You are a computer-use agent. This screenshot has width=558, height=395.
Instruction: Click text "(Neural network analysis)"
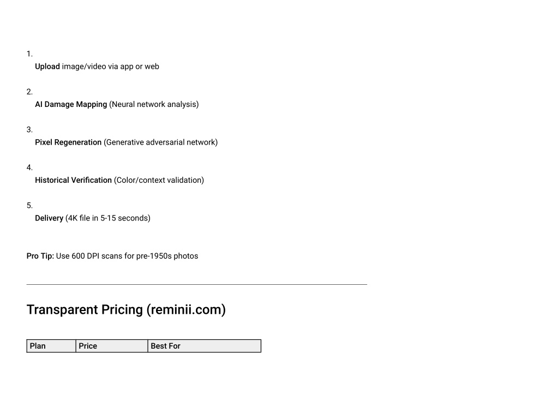pos(154,104)
